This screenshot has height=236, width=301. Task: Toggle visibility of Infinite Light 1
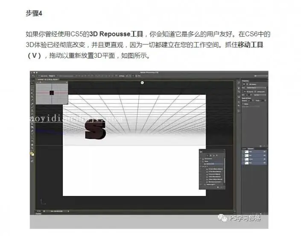(x=201, y=185)
